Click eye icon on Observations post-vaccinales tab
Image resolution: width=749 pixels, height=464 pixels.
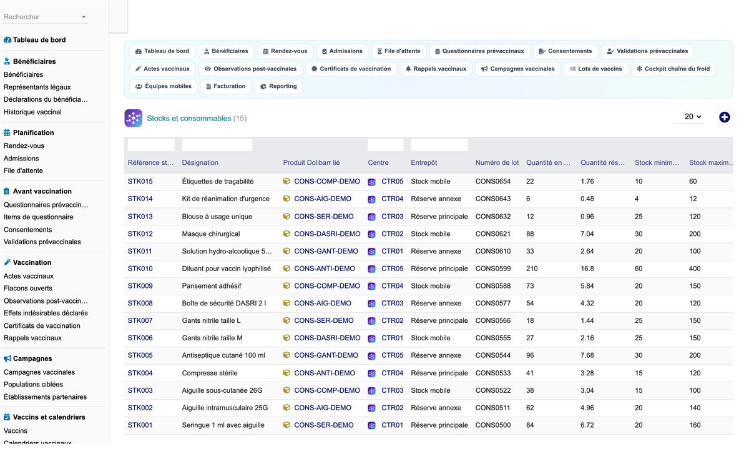[x=208, y=69]
